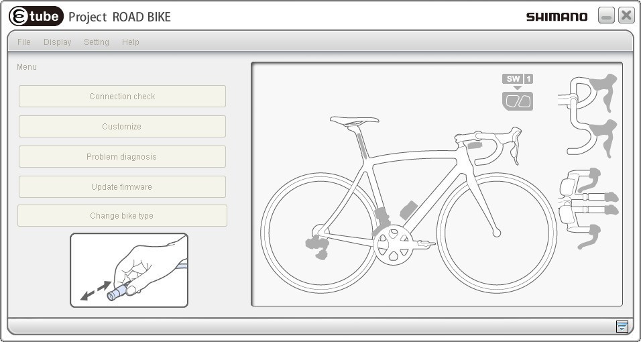Select the SW 1 satellite switch icon
The width and height of the screenshot is (641, 342).
pyautogui.click(x=517, y=93)
